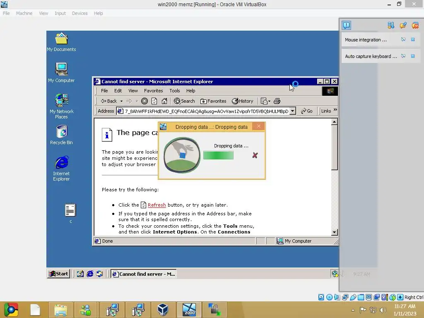The image size is (424, 318).
Task: Close the Dropping data dialog
Action: 258,126
